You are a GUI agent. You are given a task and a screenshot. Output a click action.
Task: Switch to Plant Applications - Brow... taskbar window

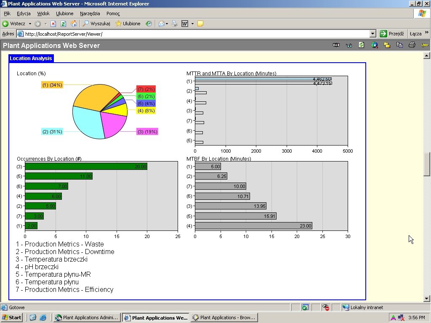point(224,318)
